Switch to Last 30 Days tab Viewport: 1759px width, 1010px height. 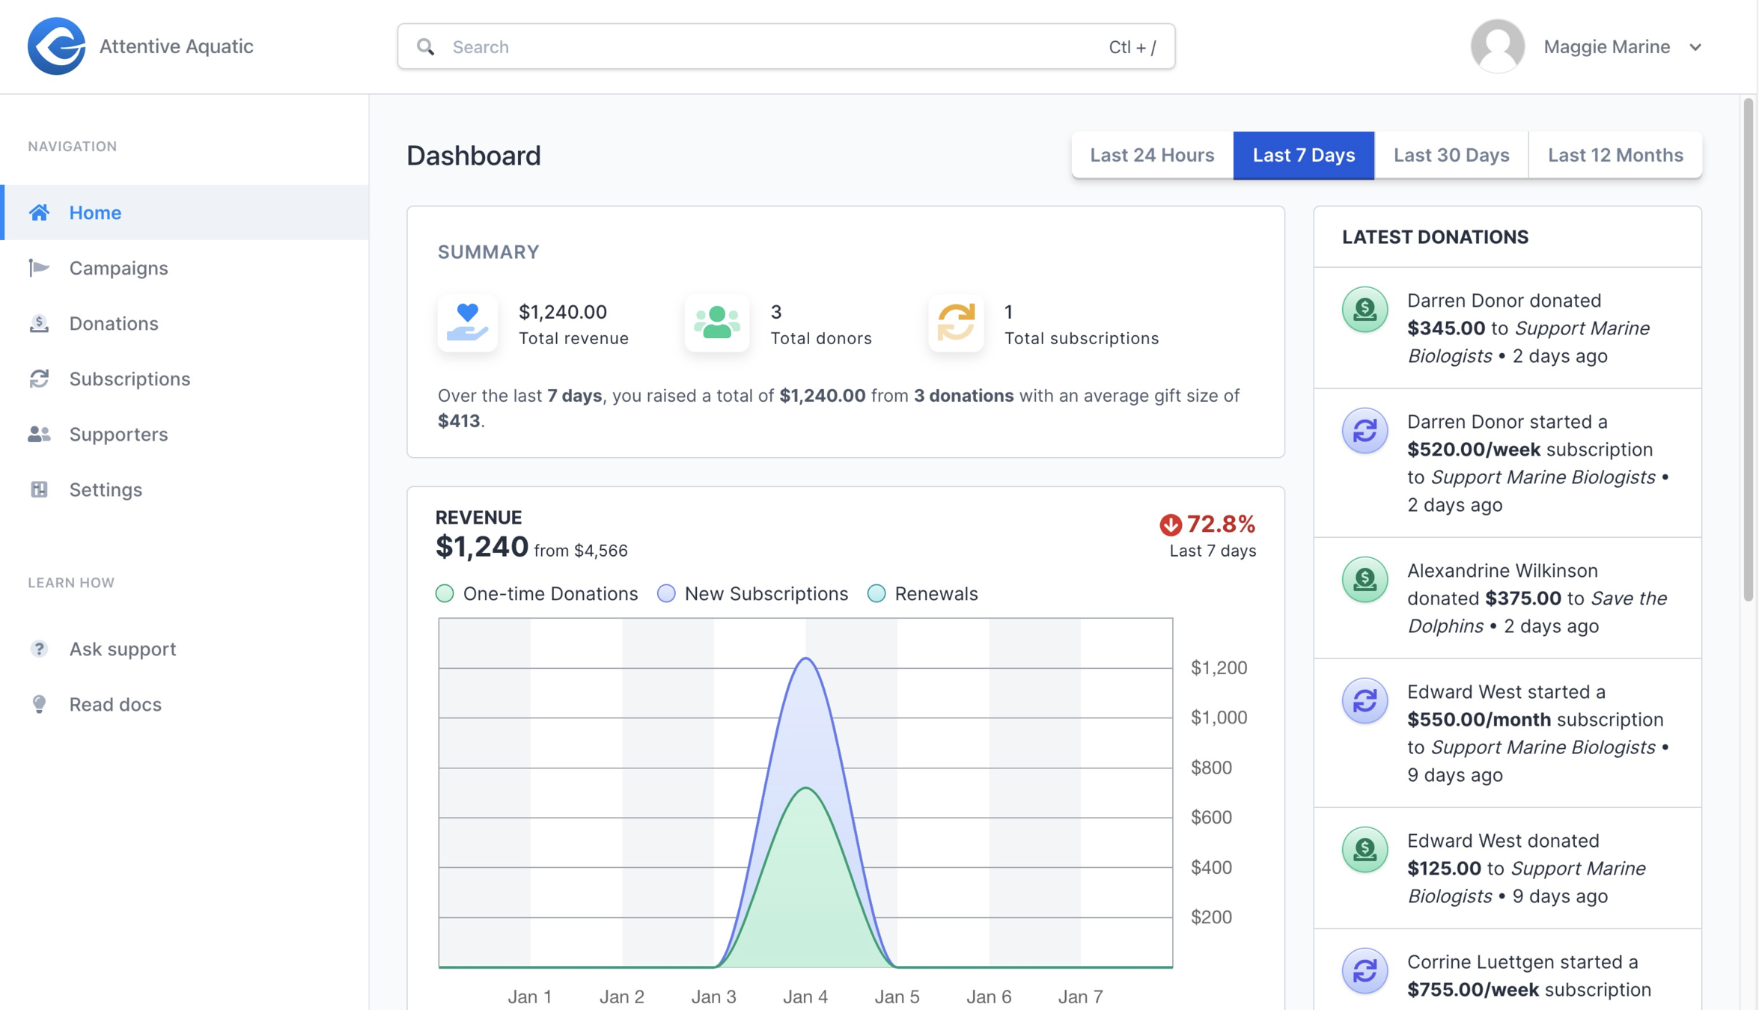click(x=1451, y=155)
